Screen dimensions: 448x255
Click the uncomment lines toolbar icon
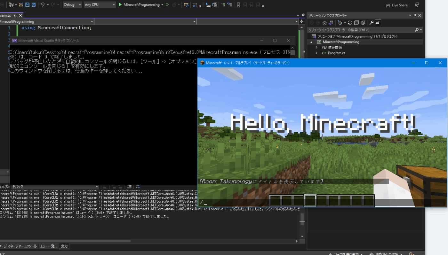pyautogui.click(x=229, y=5)
